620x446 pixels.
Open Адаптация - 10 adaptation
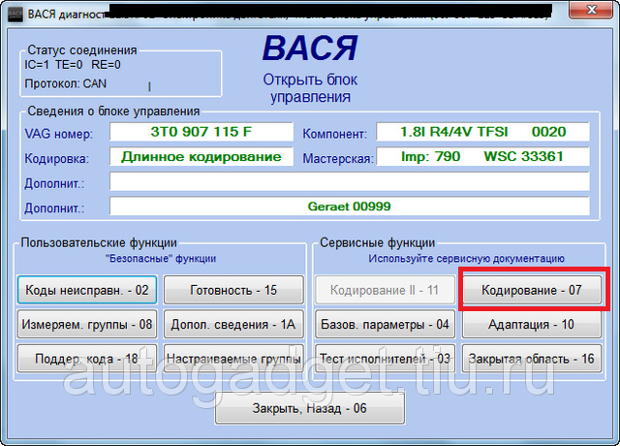[532, 324]
